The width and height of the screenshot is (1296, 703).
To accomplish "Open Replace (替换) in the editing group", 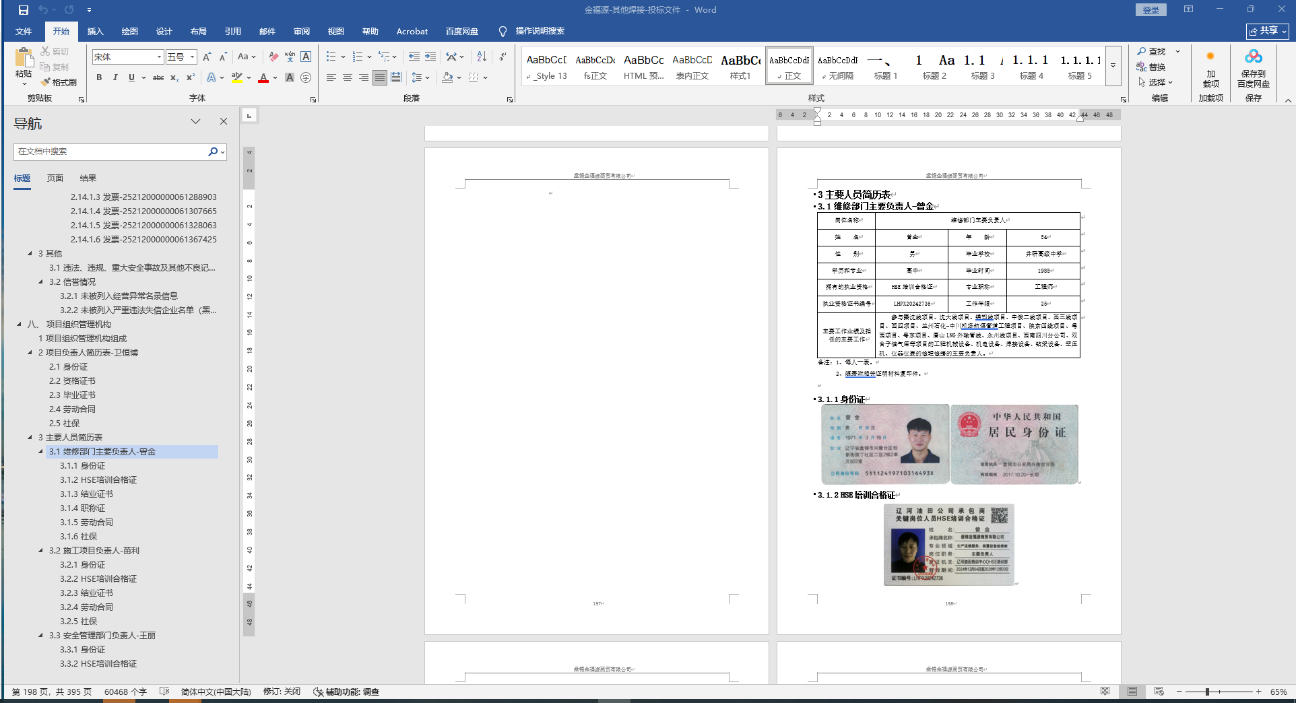I will pyautogui.click(x=1151, y=67).
